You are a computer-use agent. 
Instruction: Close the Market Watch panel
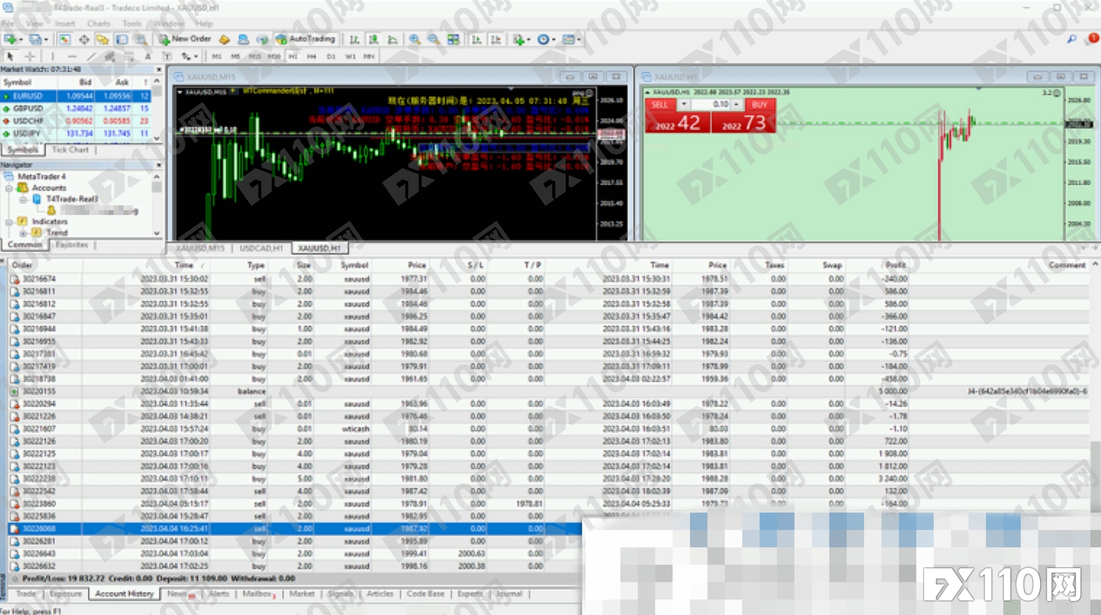pyautogui.click(x=158, y=70)
